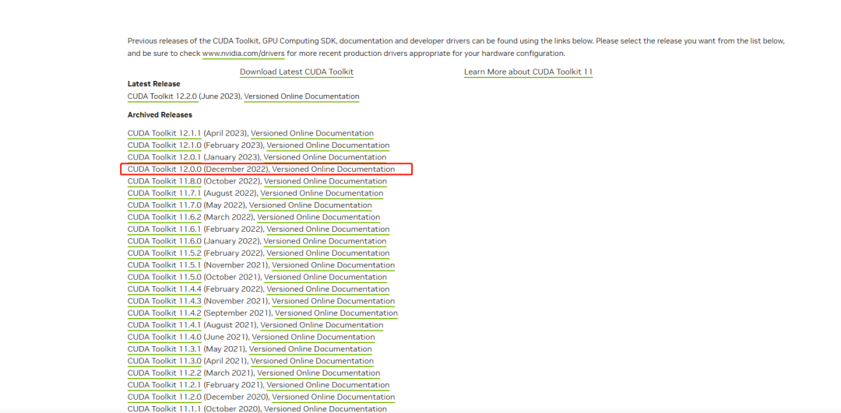Open Versioned Online Documentation for 11.6.1
Screen dimensions: 841x413
point(329,229)
